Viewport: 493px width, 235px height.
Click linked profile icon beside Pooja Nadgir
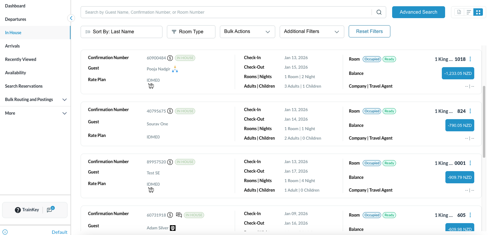175,69
